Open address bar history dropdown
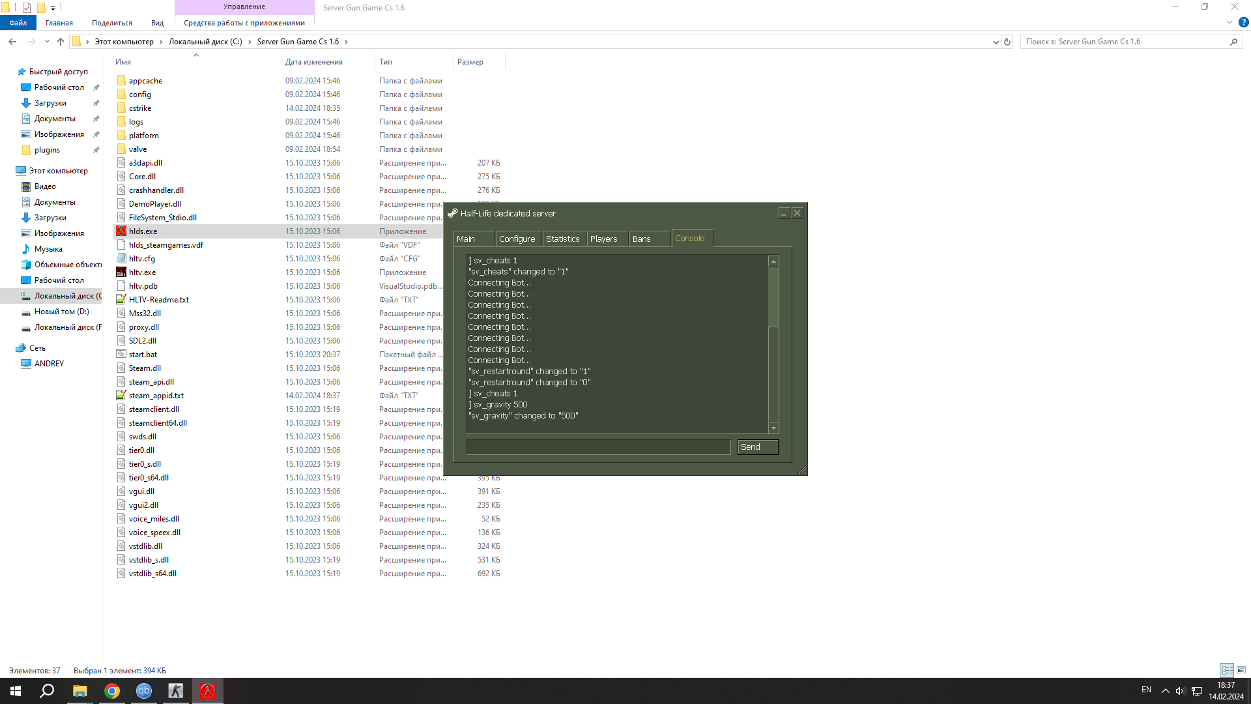Viewport: 1251px width, 704px height. 996,42
